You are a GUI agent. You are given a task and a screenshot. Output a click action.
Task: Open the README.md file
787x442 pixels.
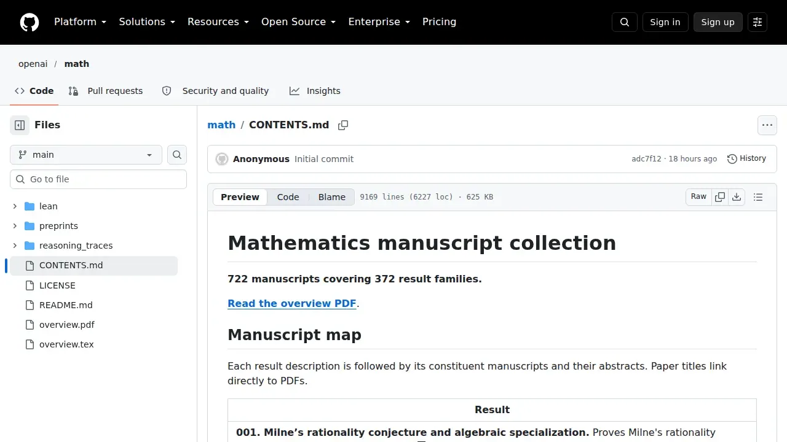pyautogui.click(x=66, y=305)
